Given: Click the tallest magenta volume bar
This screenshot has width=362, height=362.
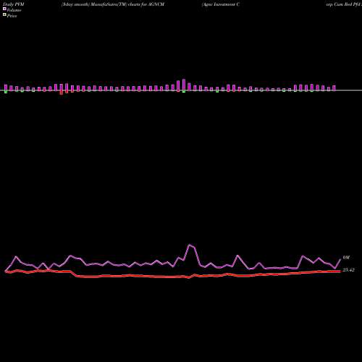Looking at the screenshot, I should point(184,85).
